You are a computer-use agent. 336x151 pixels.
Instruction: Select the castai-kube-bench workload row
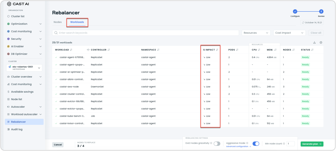(188, 116)
